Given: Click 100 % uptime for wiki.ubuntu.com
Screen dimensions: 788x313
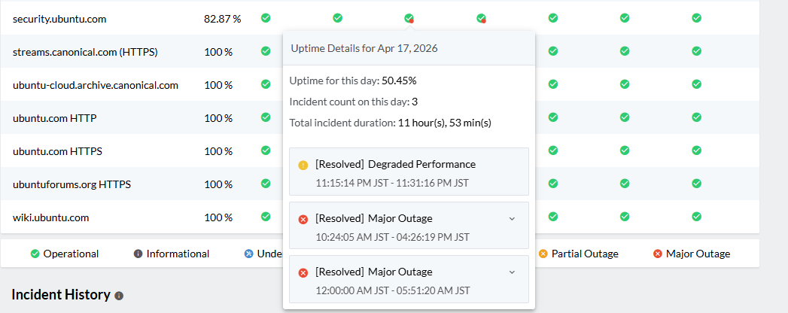Looking at the screenshot, I should (218, 217).
